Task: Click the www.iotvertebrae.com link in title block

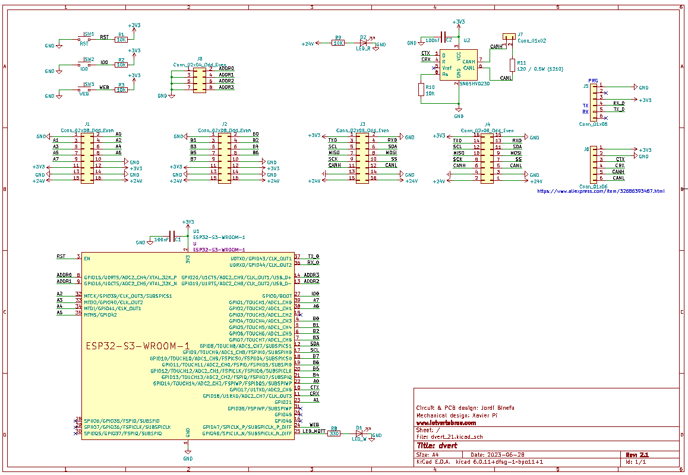Action: coord(446,423)
